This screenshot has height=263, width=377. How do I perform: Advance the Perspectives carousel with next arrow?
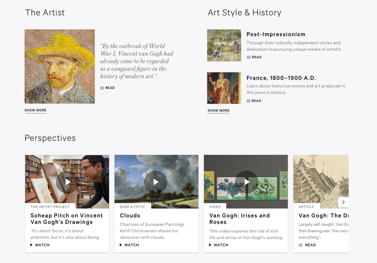click(x=343, y=202)
